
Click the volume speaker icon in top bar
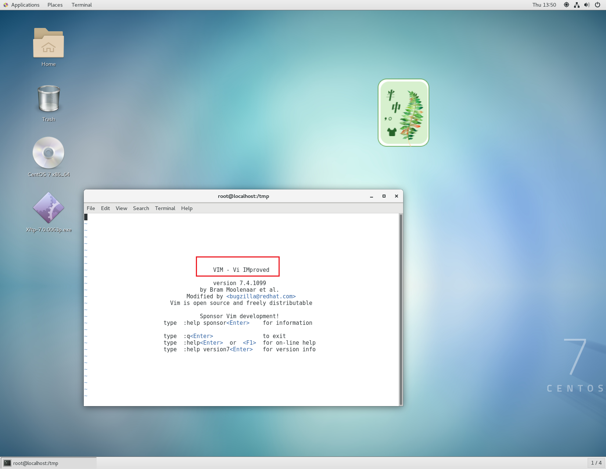(x=587, y=5)
